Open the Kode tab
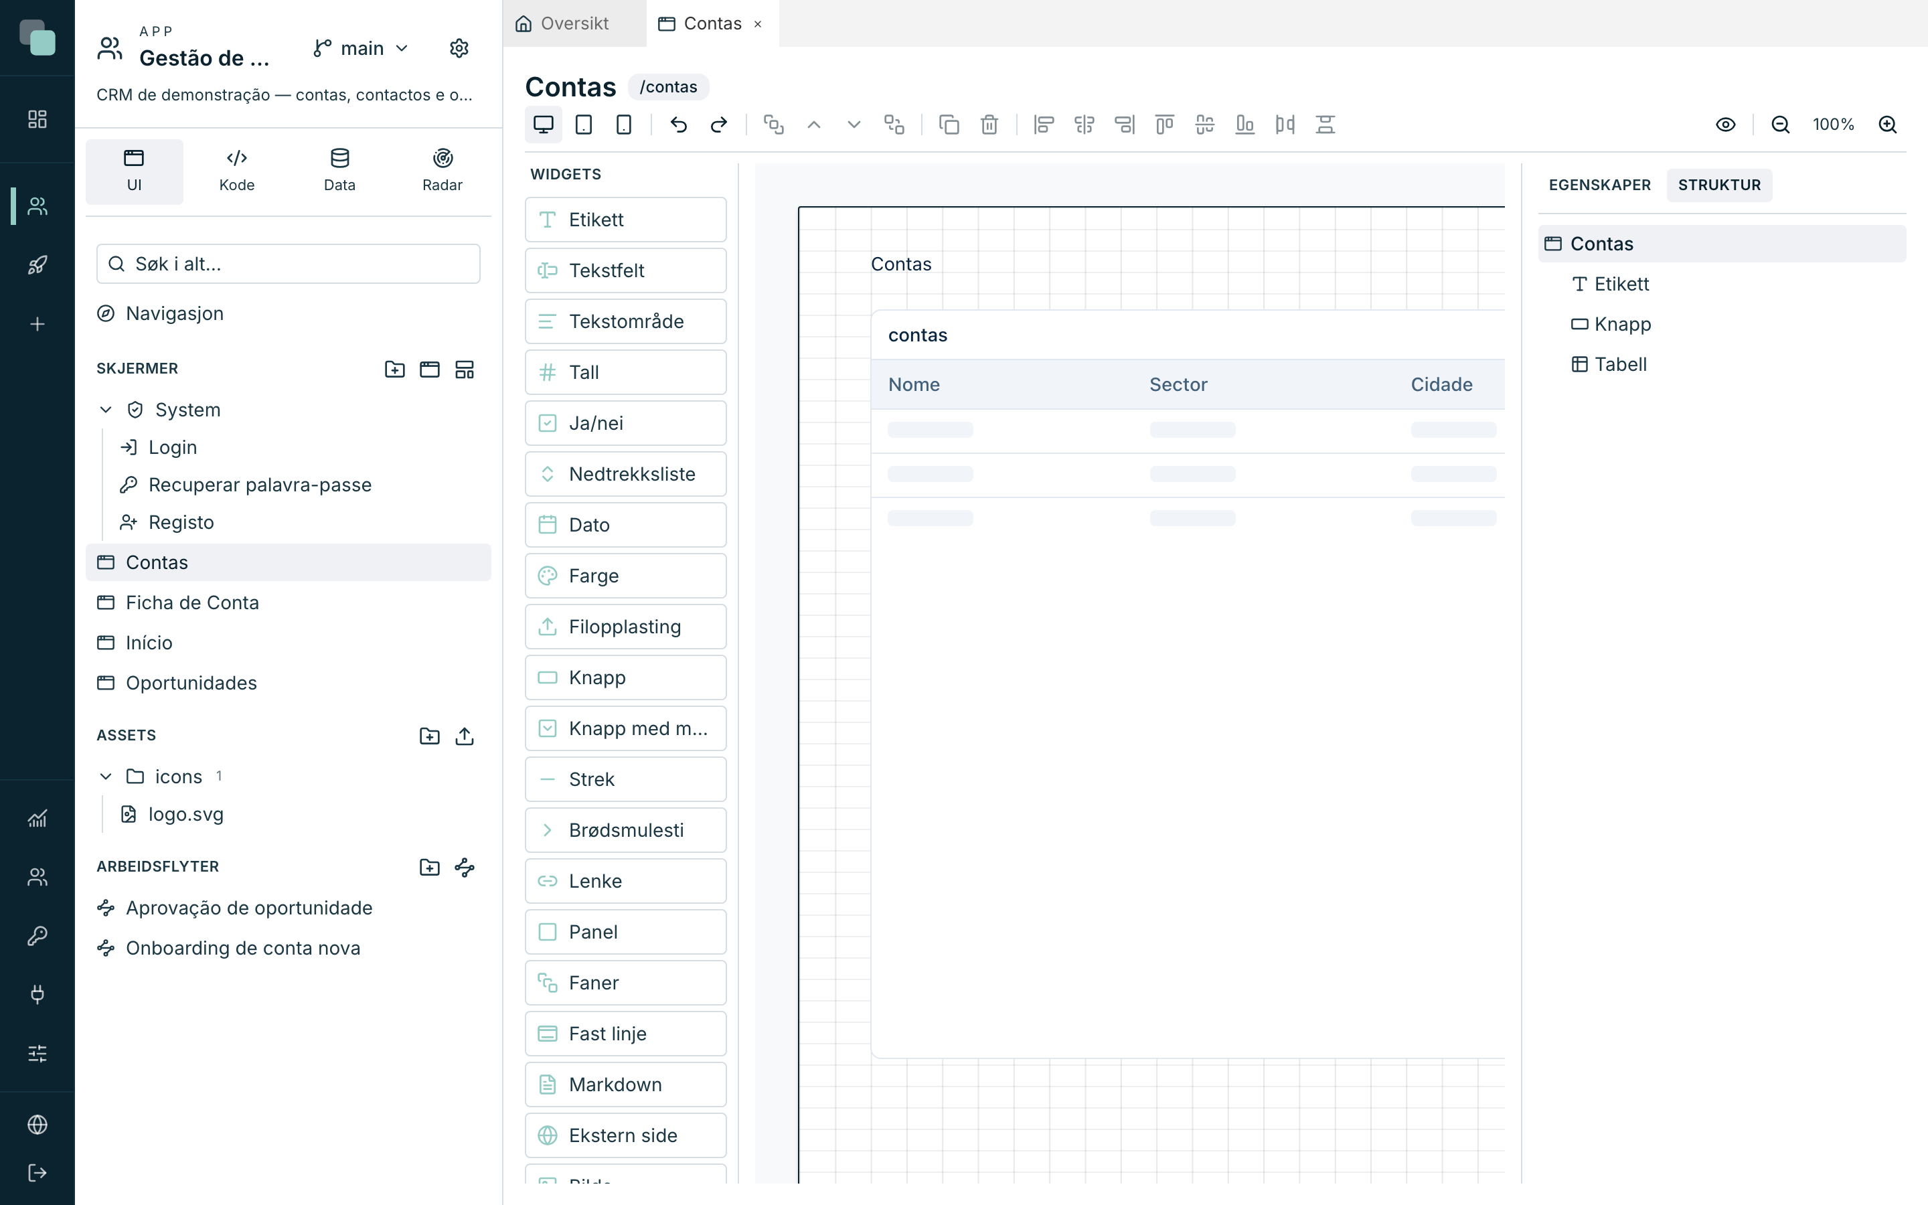Image resolution: width=1928 pixels, height=1205 pixels. click(236, 171)
